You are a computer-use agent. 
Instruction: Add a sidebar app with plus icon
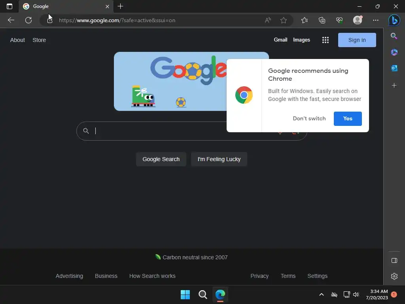coord(394,85)
